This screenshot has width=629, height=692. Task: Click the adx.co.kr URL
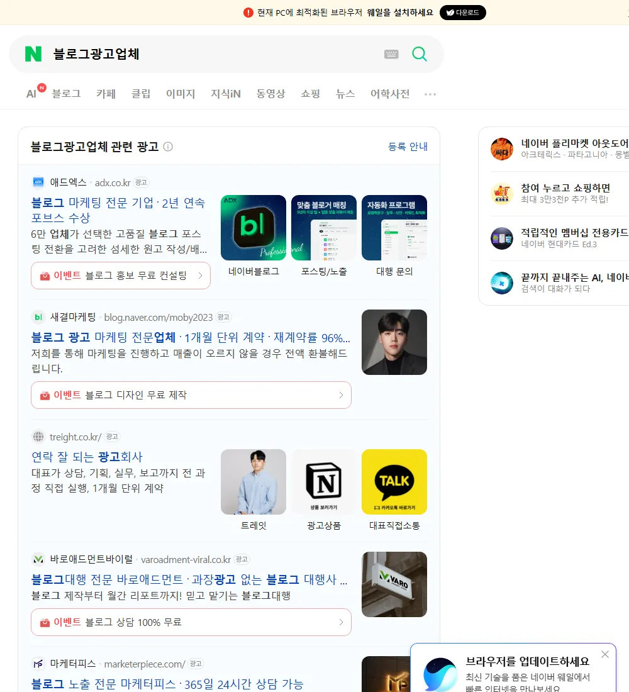113,182
